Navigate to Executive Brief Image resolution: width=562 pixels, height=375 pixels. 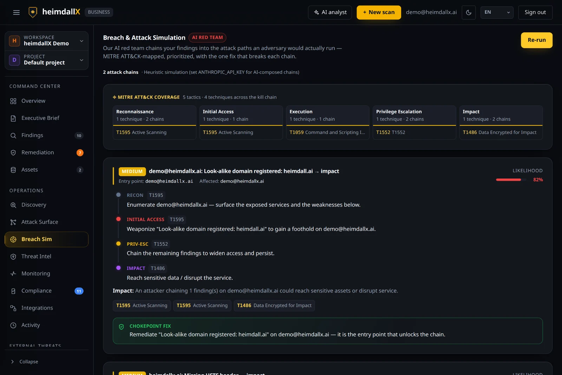point(46,118)
